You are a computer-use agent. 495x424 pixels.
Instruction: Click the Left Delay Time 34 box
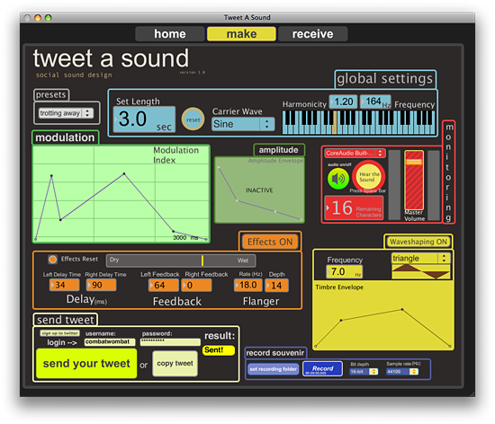coord(65,285)
